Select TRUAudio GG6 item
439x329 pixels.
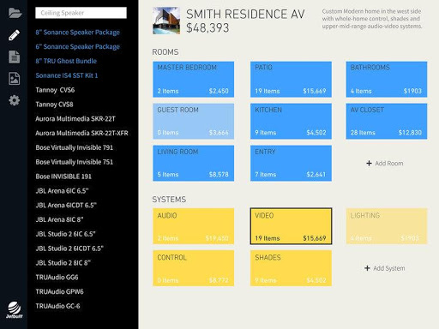pyautogui.click(x=57, y=278)
